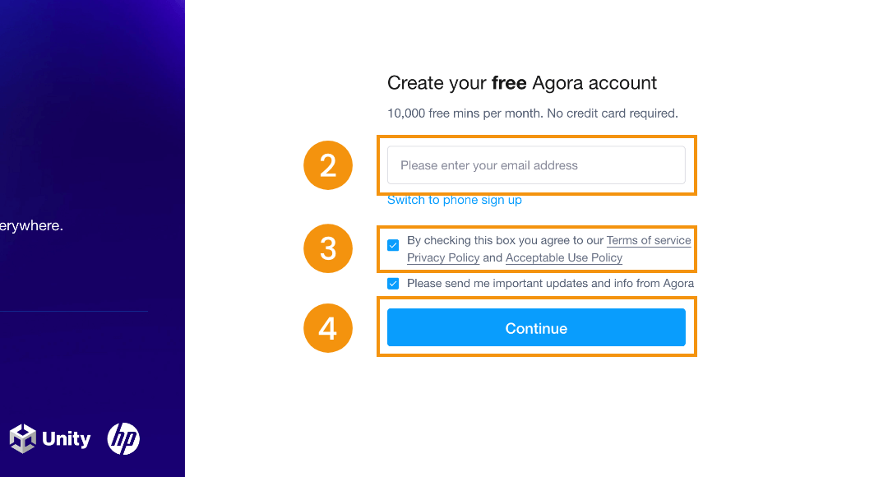Click the orange step 3 badge
The width and height of the screenshot is (888, 477).
328,248
